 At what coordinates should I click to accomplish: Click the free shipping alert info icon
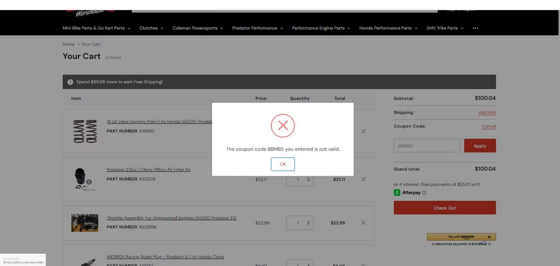click(70, 82)
